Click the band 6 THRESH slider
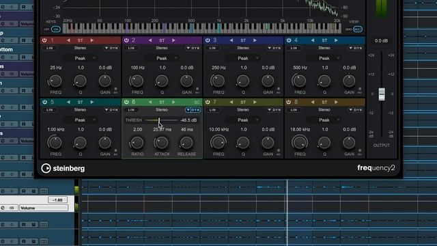This screenshot has height=246, width=437. (161, 120)
